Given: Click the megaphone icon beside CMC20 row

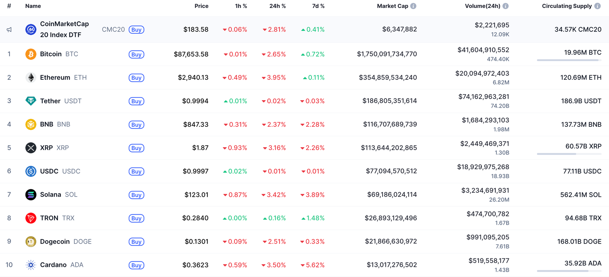Looking at the screenshot, I should click(9, 30).
